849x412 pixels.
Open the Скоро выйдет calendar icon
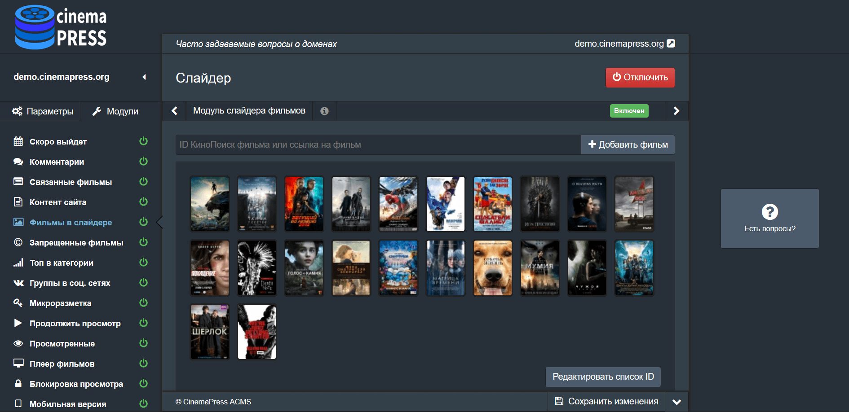coord(18,142)
